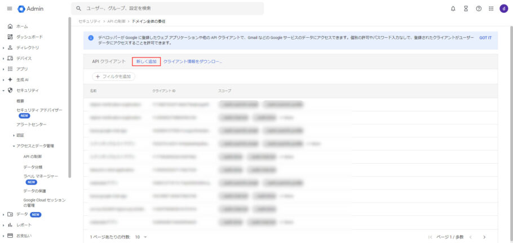Open アラートセンター in sidebar
Viewport: 513px width, 243px height.
pos(32,124)
